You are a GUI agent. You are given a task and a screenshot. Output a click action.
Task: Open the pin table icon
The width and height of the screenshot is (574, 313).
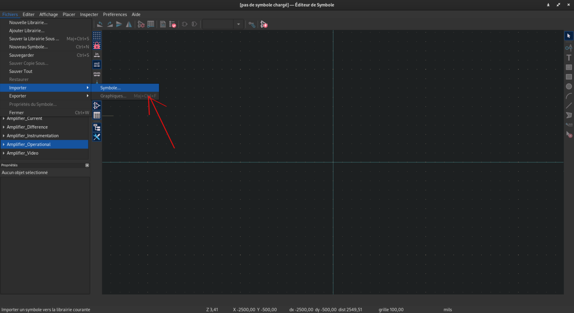pos(151,24)
